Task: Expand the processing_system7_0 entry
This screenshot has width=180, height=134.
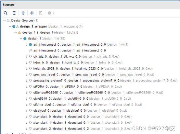Action: [27, 81]
